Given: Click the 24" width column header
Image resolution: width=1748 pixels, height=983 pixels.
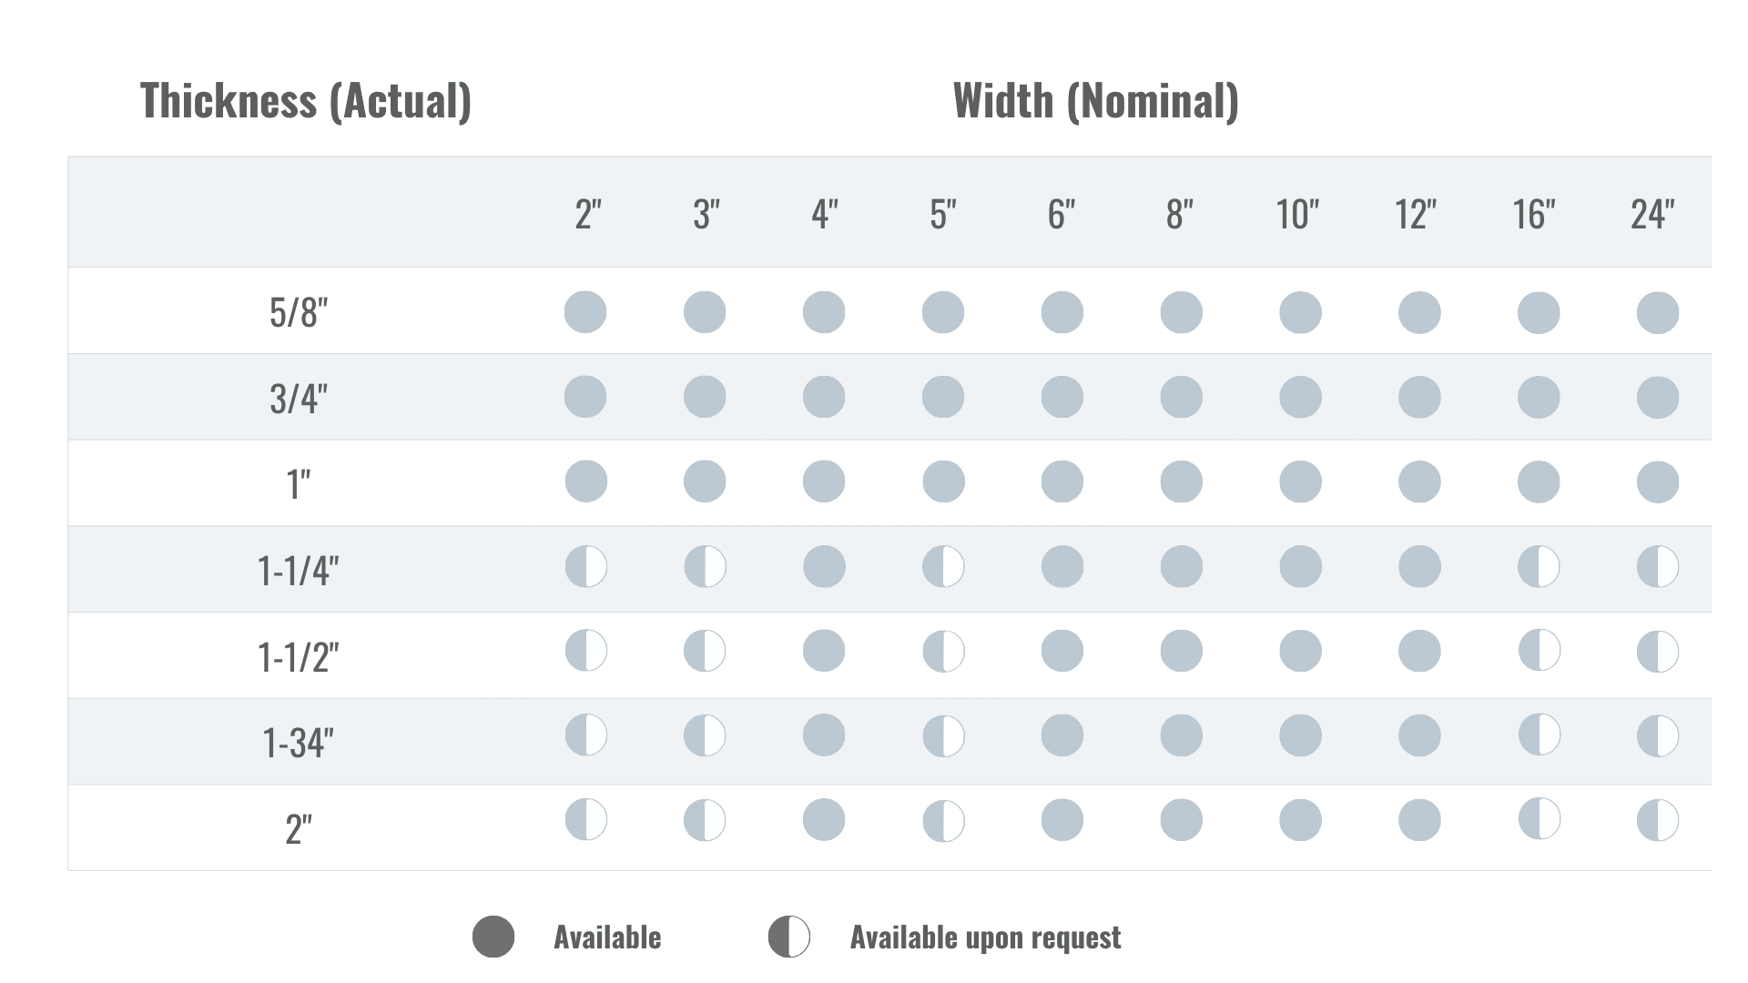Looking at the screenshot, I should pyautogui.click(x=1652, y=215).
